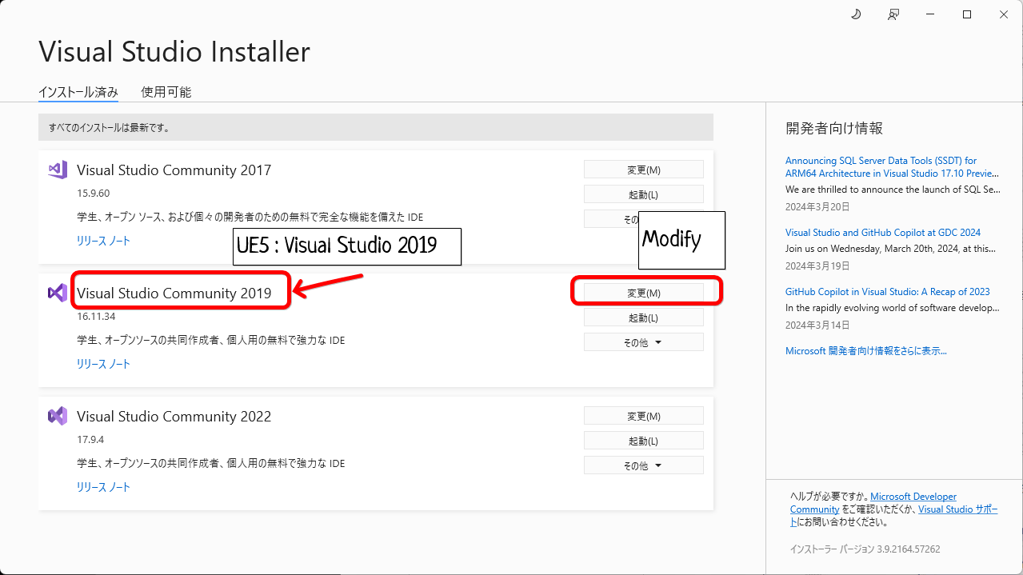Click the installer version text 3.9.2164.57262
The image size is (1023, 575).
[x=865, y=549]
